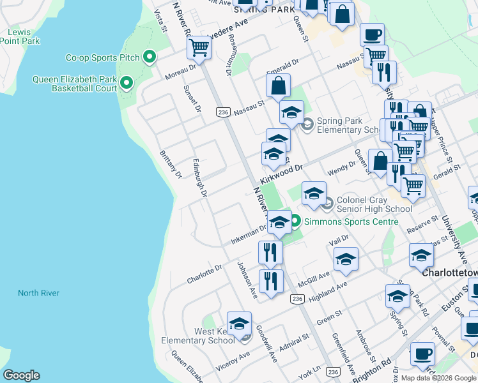Viewport: 478px width, 383px height.
Task: Select the Goodwill Ave street label
Action: 266,343
